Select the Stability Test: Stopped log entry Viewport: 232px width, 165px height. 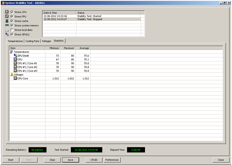click(x=89, y=19)
